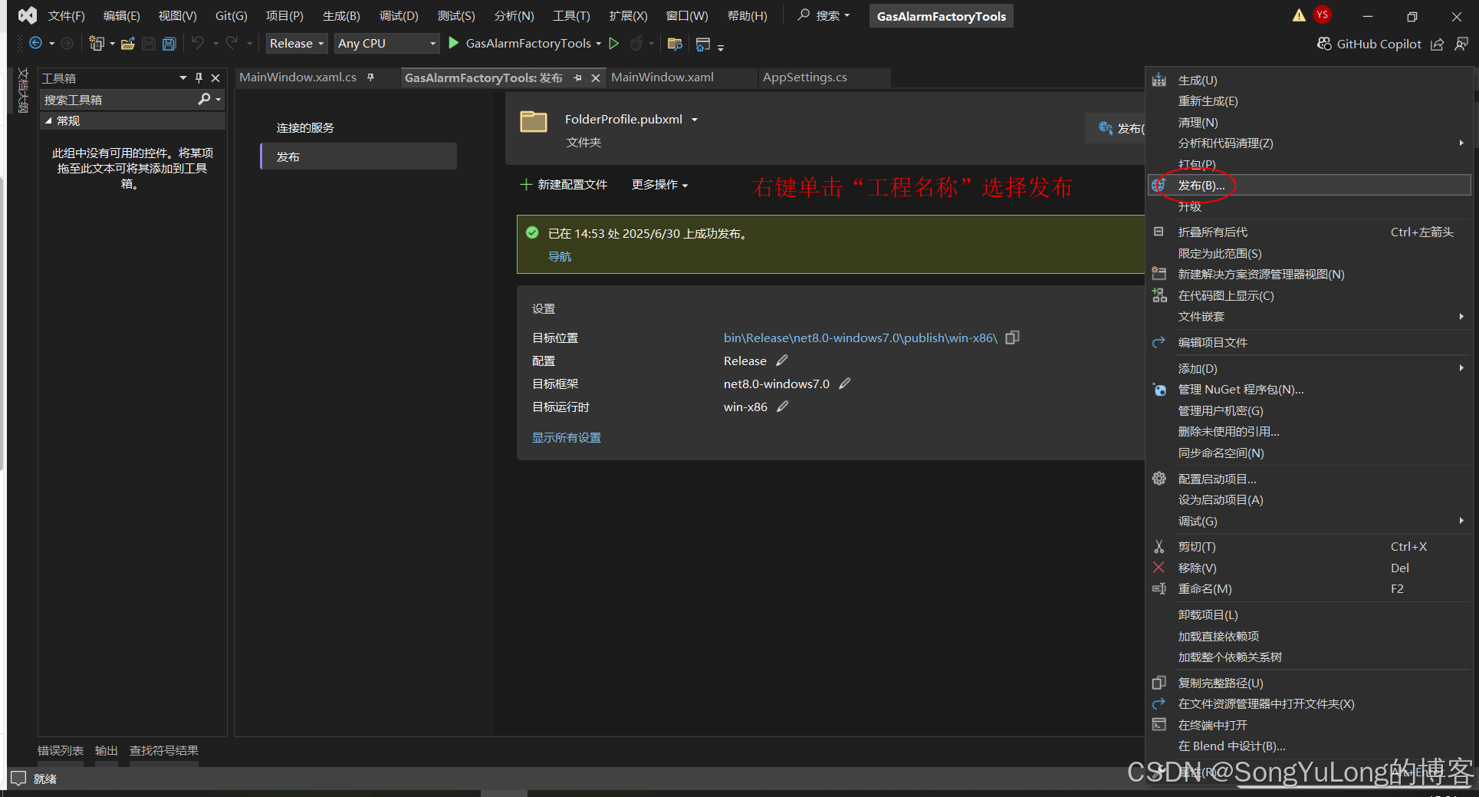Click the search magnifier in the toolbox search box

coord(203,99)
